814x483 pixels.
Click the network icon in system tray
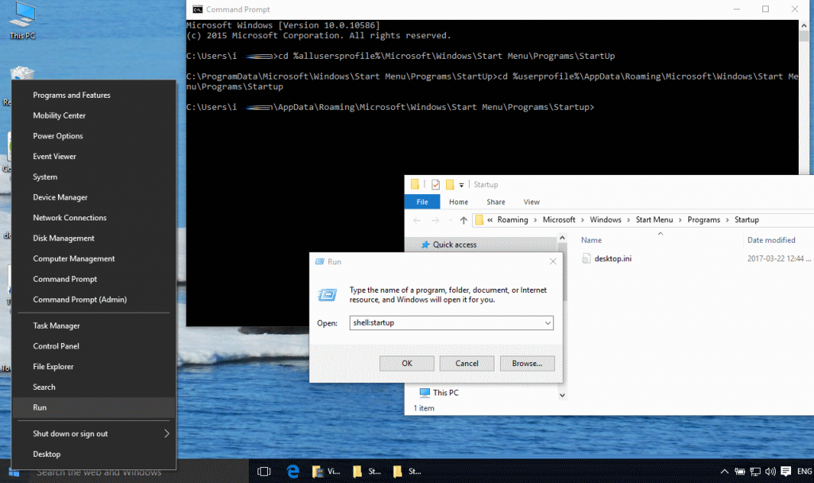[x=755, y=471]
